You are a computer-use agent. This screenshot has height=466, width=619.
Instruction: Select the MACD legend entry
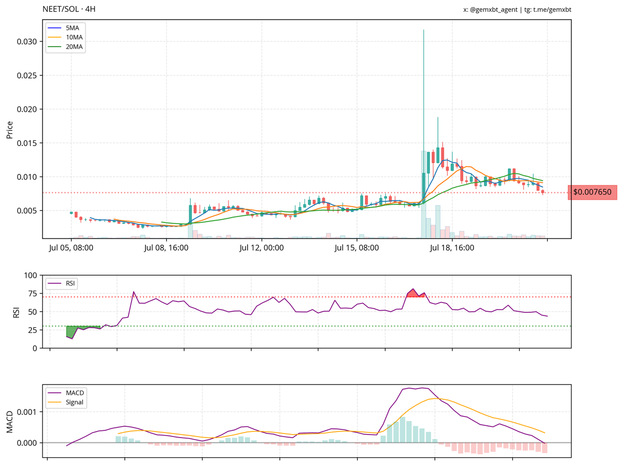point(67,393)
